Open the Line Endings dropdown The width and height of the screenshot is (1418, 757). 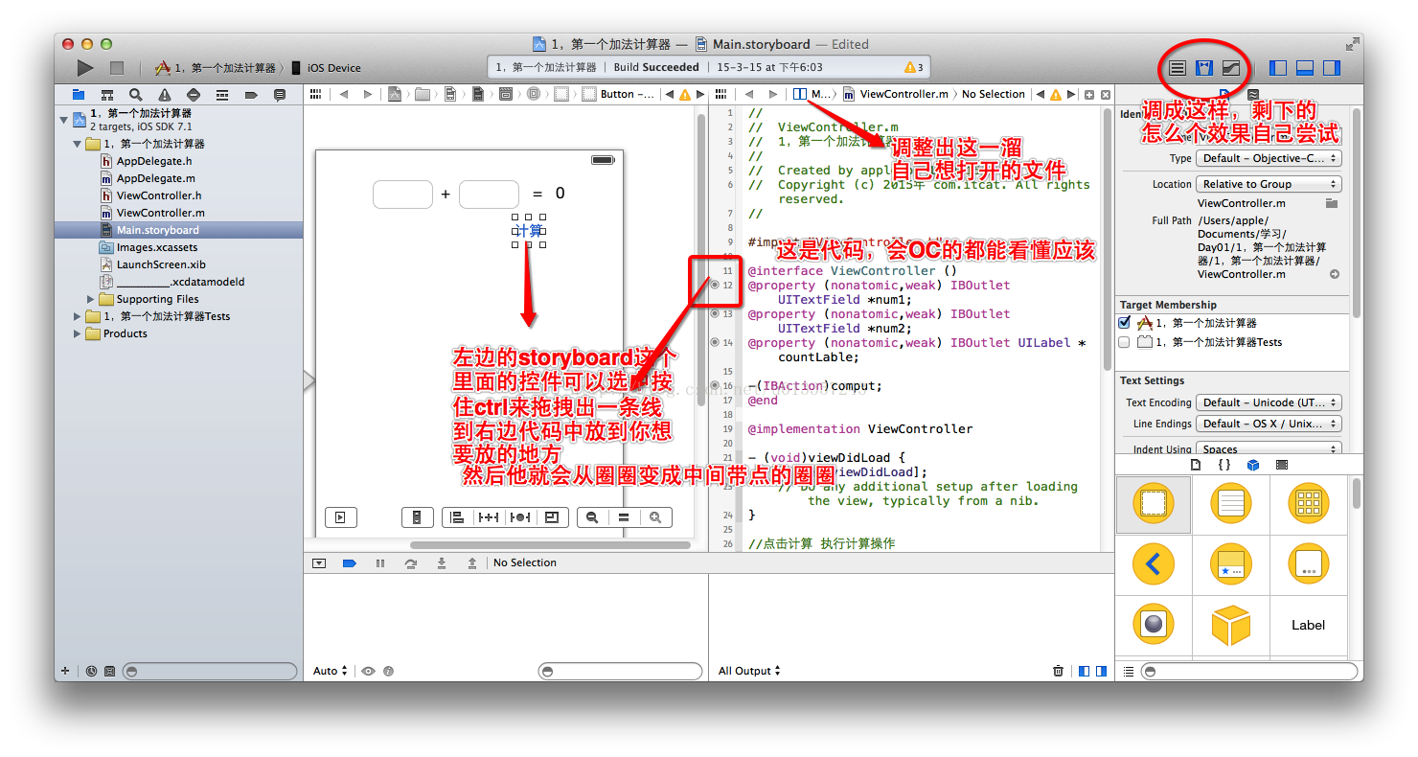[1269, 424]
